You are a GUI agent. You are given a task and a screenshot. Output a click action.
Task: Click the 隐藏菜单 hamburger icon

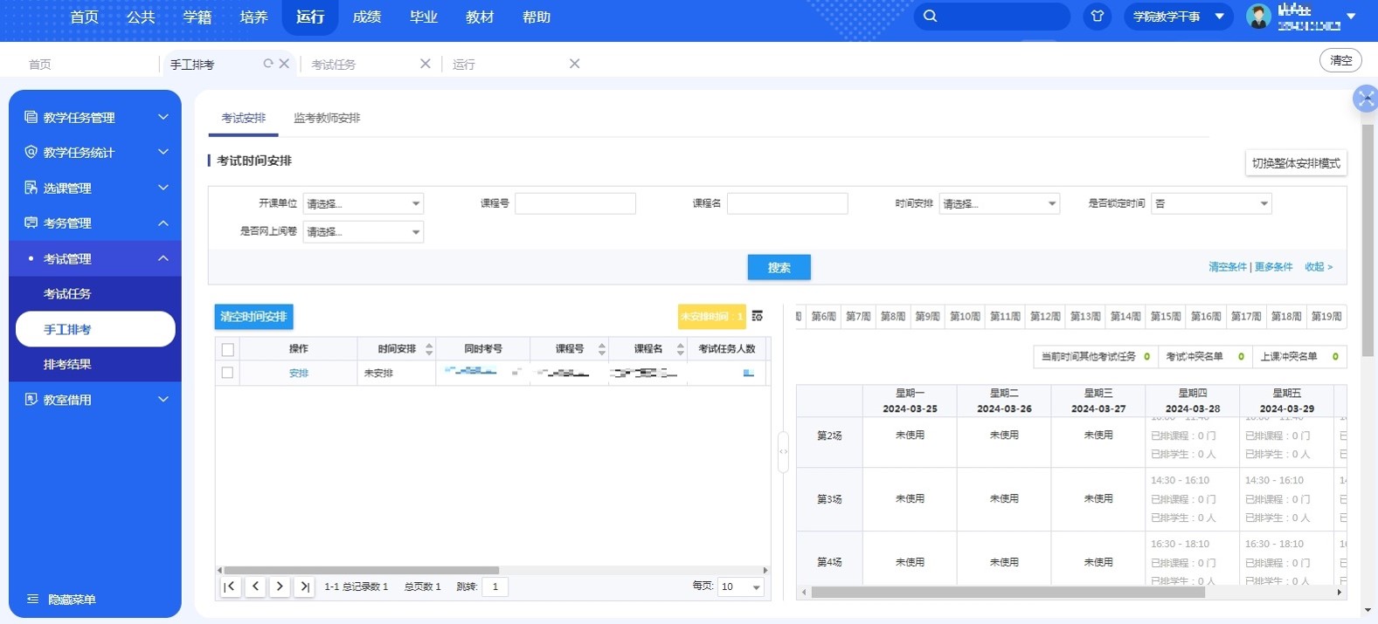[x=32, y=600]
